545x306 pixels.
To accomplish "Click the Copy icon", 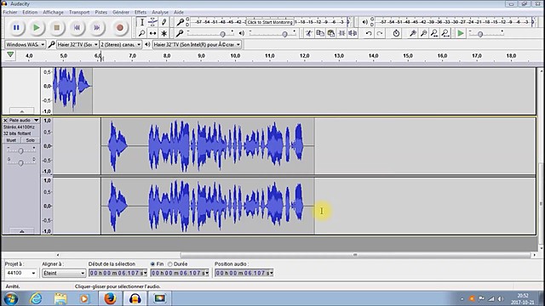I will pos(320,33).
